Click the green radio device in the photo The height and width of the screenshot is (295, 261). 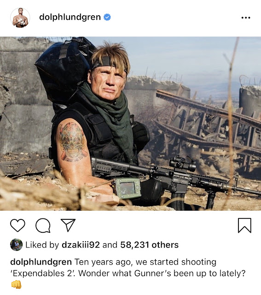coord(127,188)
